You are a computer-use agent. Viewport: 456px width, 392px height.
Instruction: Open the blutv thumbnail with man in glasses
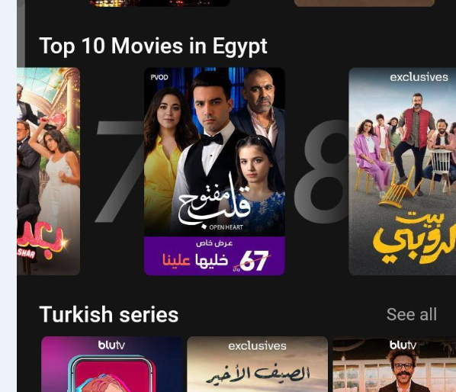394,364
